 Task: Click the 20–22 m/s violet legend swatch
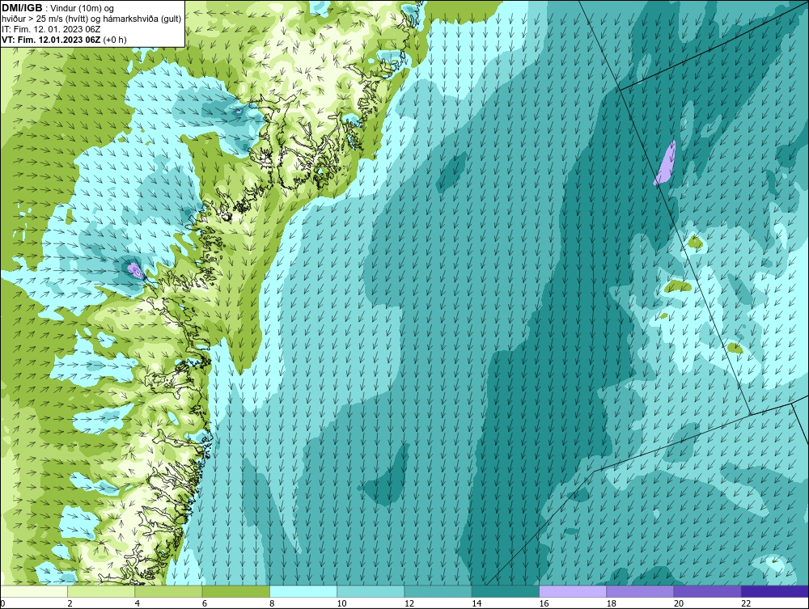pos(707,591)
